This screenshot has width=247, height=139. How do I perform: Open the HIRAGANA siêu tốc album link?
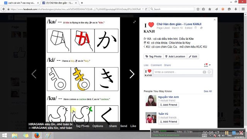(52, 128)
